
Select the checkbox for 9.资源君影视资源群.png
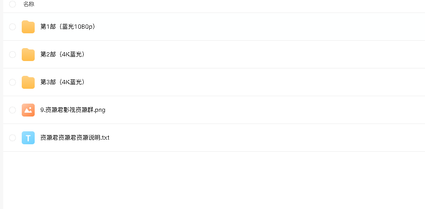point(12,110)
